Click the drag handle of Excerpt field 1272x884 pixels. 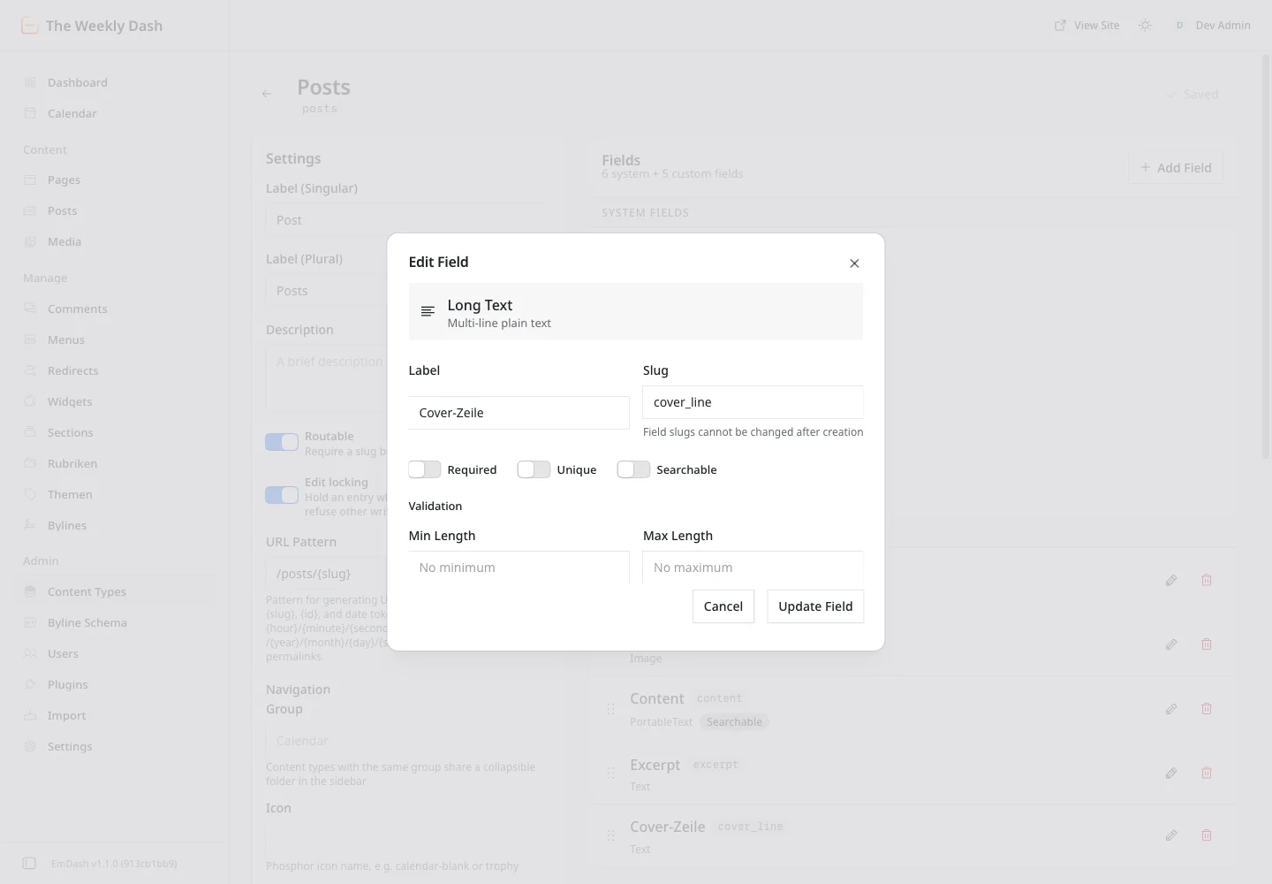610,773
